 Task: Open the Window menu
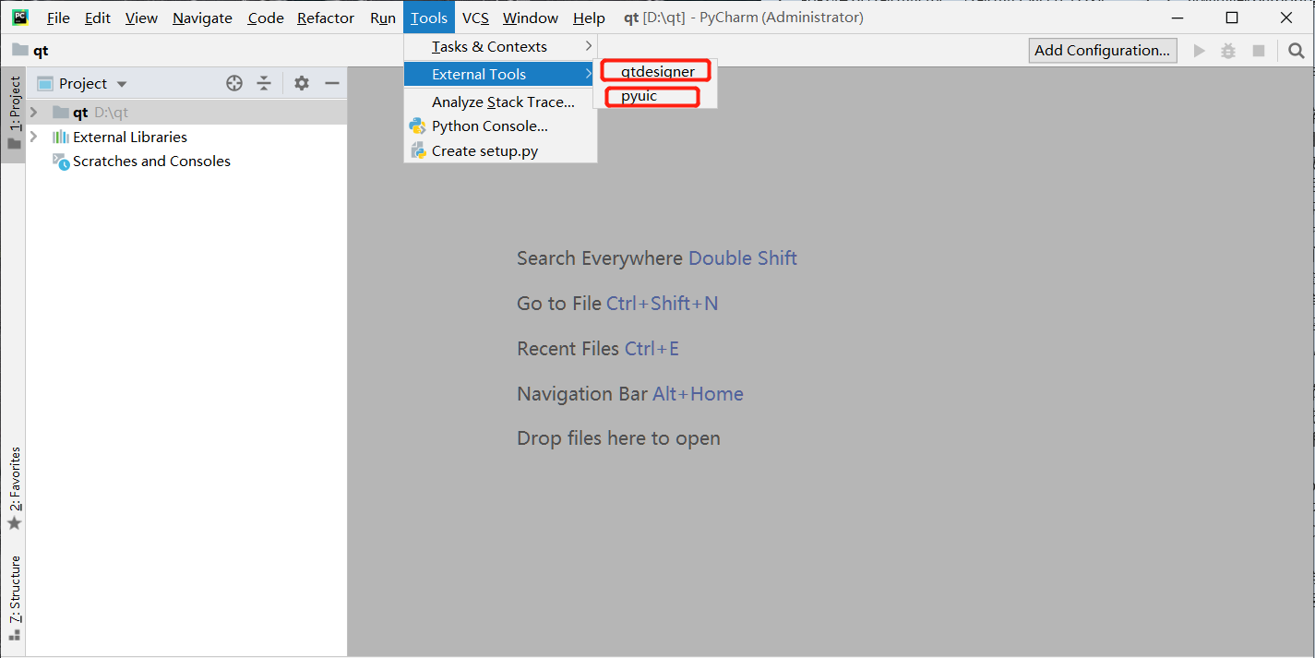(x=531, y=18)
